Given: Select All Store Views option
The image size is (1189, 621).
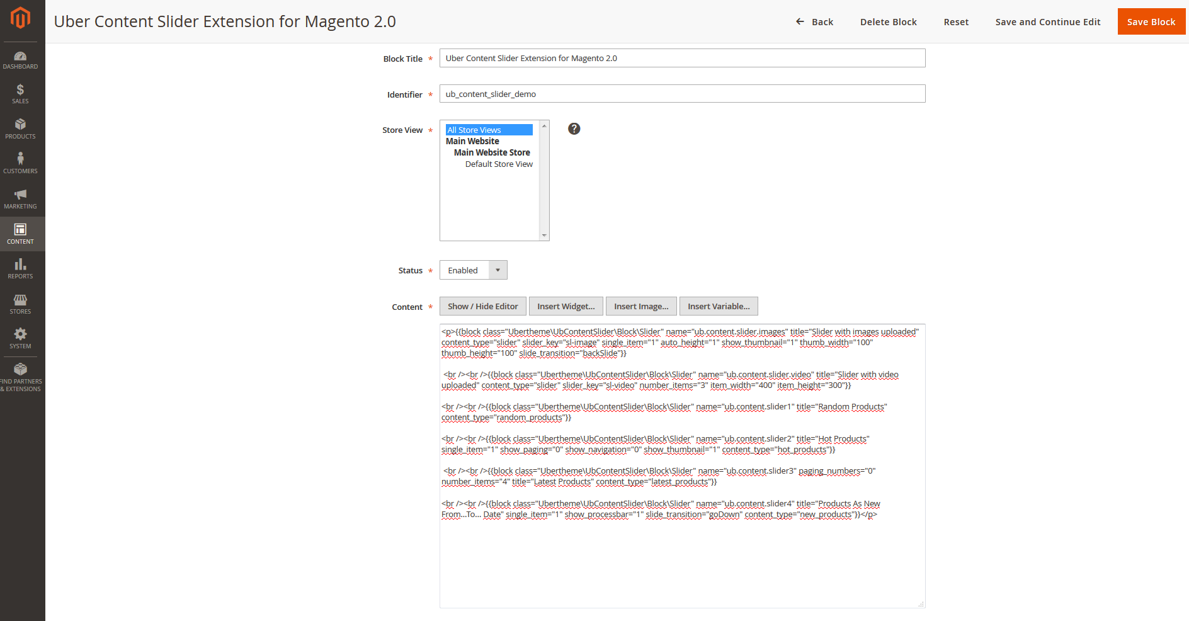Looking at the screenshot, I should point(489,130).
